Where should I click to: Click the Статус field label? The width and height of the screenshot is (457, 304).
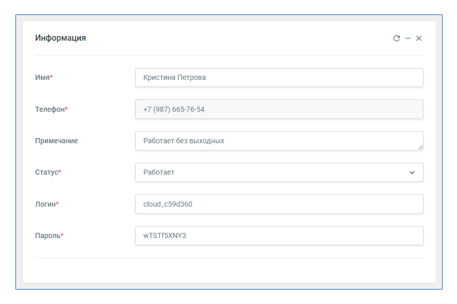click(x=48, y=173)
